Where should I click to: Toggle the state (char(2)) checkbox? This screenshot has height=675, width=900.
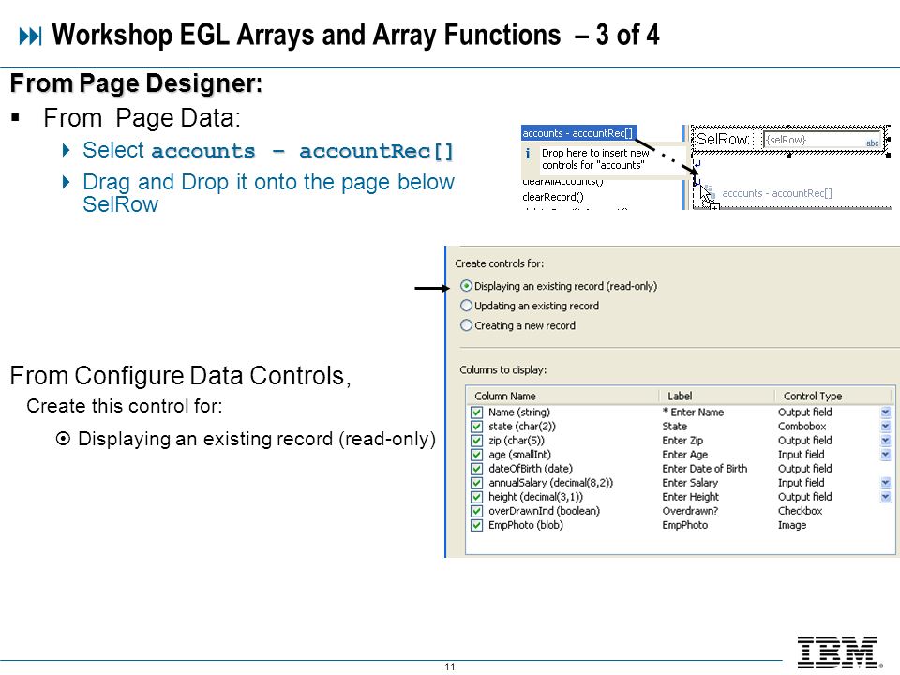pos(476,427)
